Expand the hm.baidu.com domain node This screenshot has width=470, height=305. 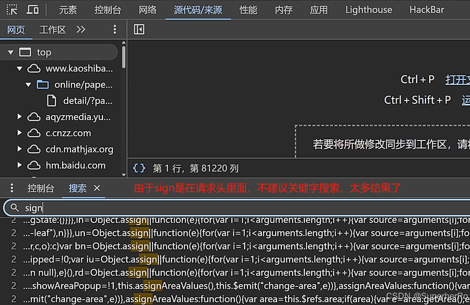(x=20, y=165)
